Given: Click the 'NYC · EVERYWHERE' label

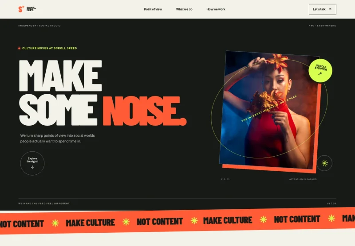Looking at the screenshot, I should pyautogui.click(x=322, y=26).
